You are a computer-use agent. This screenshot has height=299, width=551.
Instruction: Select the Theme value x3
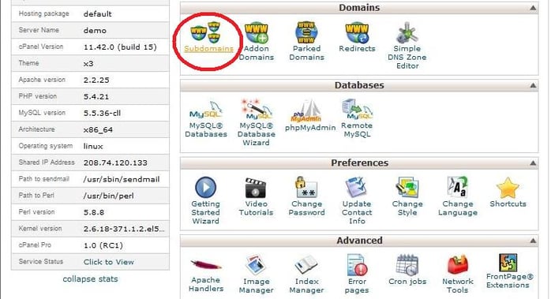point(88,64)
